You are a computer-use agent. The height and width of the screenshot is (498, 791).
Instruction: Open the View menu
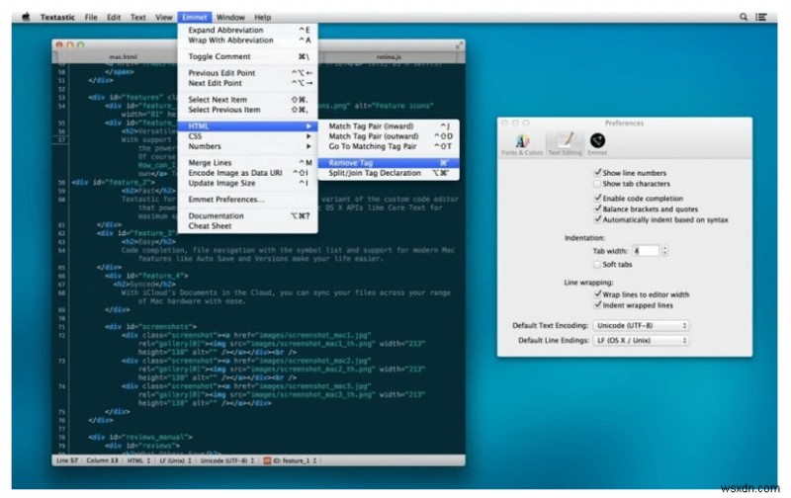click(164, 17)
